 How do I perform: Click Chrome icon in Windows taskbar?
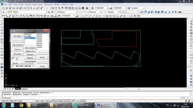pyautogui.click(x=21, y=105)
